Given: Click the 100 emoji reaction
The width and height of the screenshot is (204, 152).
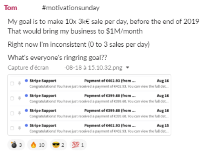Looking at the screenshot, I should pyautogui.click(x=78, y=145).
